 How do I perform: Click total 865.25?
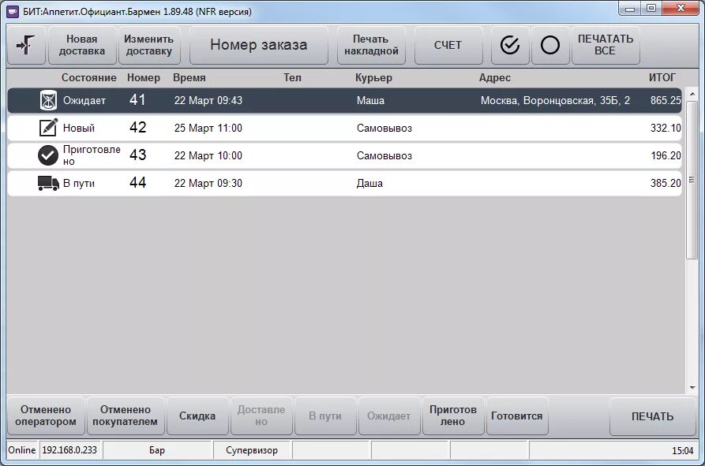pos(666,100)
